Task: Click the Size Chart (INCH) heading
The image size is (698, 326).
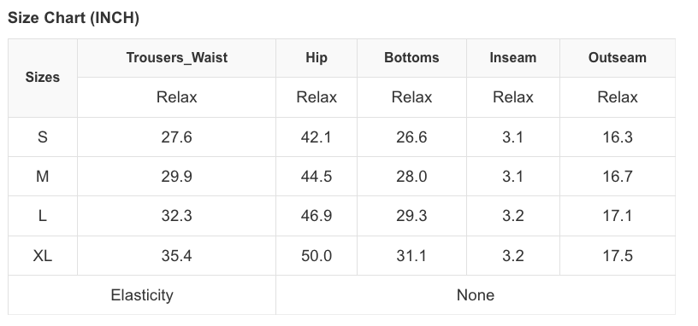Action: [74, 18]
